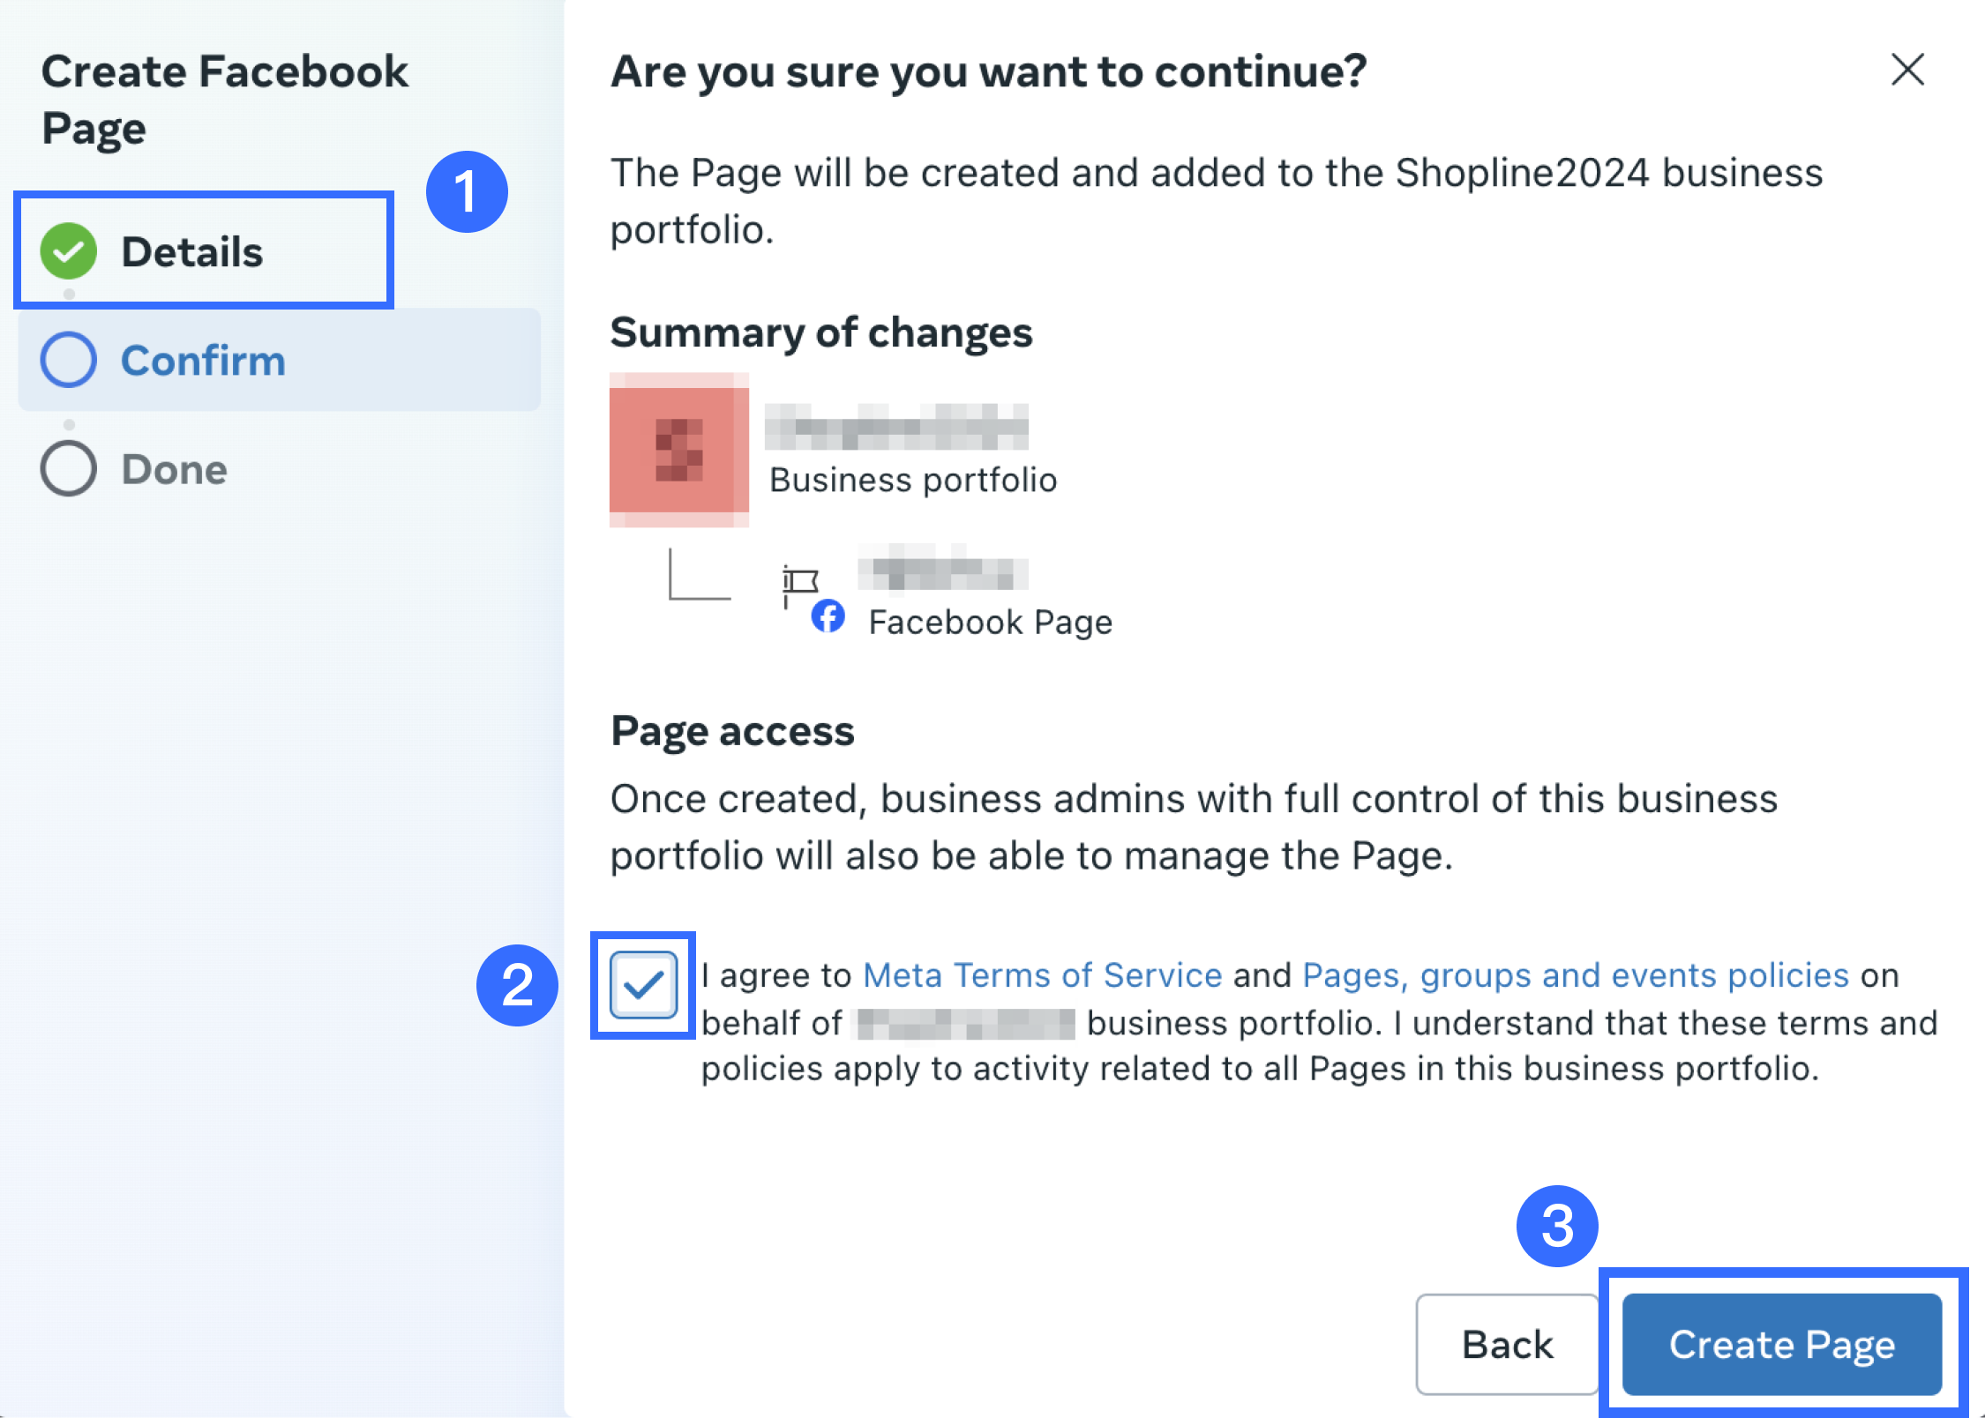Viewport: 1985px width, 1418px height.
Task: Click the Done step circle icon
Action: click(x=69, y=468)
